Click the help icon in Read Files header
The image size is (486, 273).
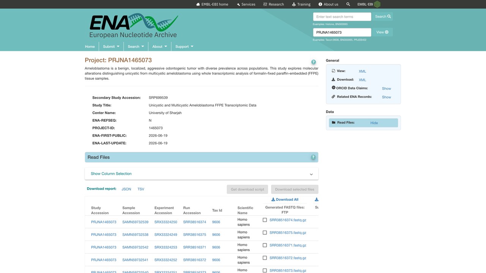click(x=313, y=157)
